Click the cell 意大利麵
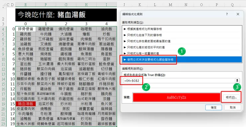Screen dimensions: 246x127 [x=26, y=54]
